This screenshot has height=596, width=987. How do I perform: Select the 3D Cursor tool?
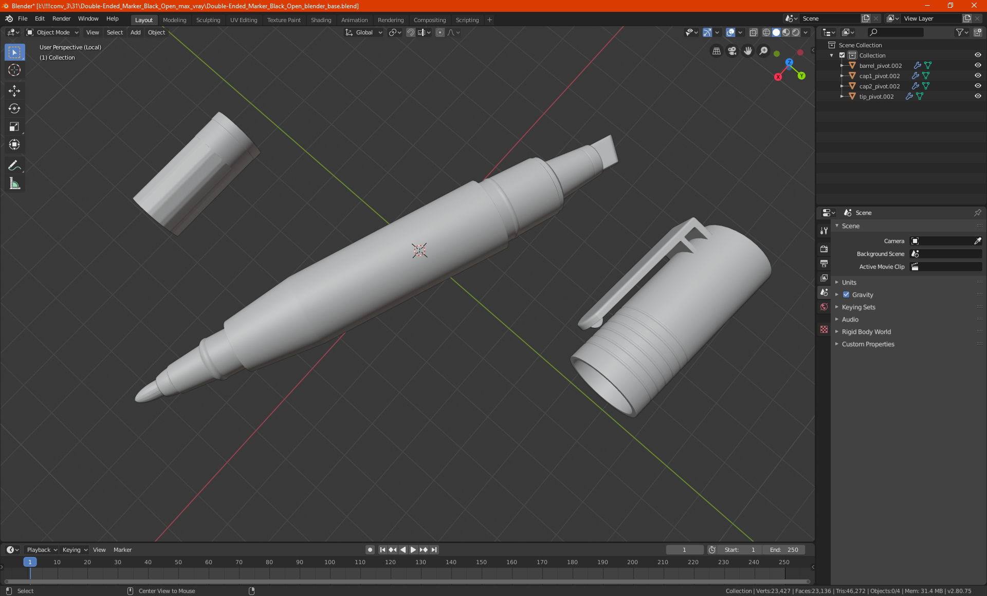click(x=14, y=70)
